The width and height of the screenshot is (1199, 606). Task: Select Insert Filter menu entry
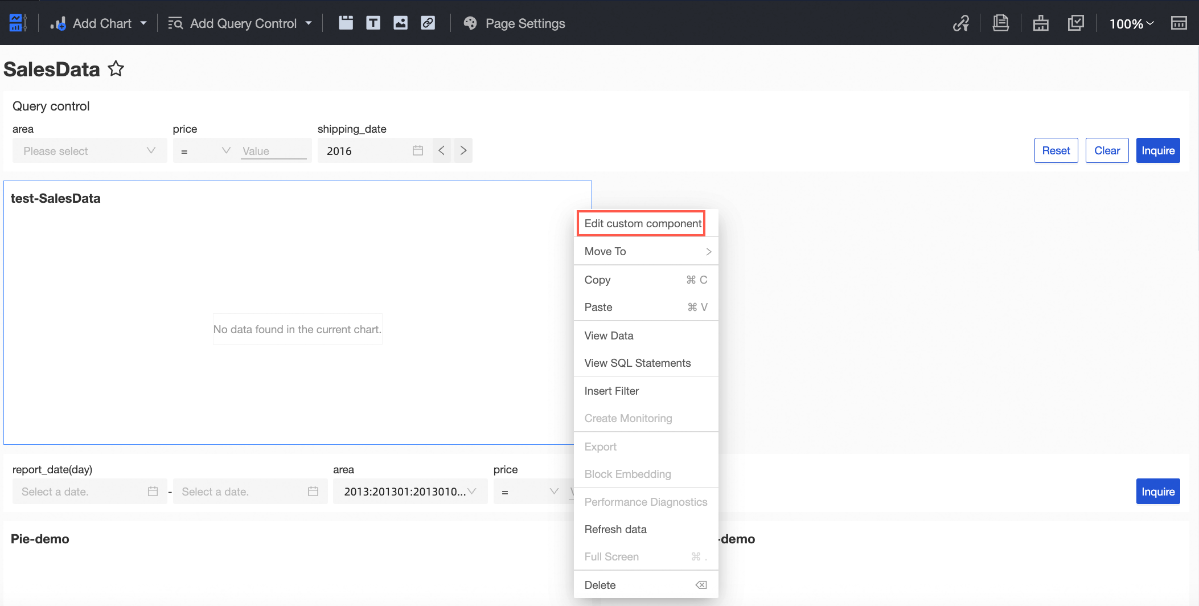coord(646,391)
